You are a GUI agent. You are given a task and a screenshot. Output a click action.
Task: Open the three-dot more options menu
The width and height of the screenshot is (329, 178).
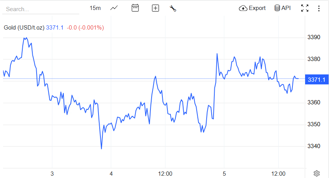pyautogui.click(x=319, y=8)
